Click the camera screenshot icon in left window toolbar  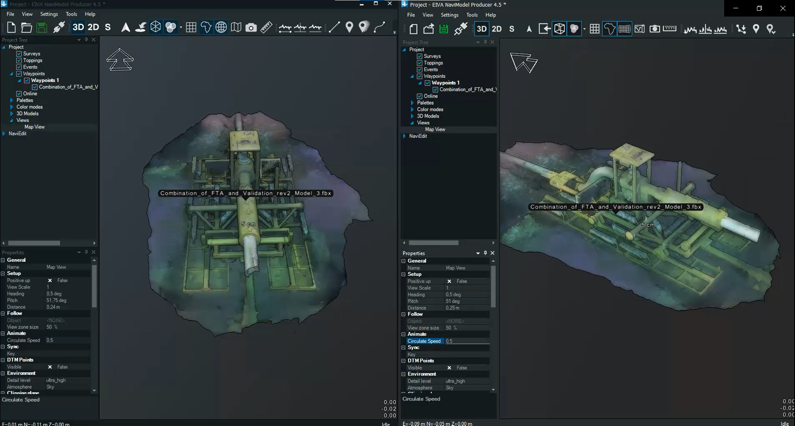coord(251,28)
